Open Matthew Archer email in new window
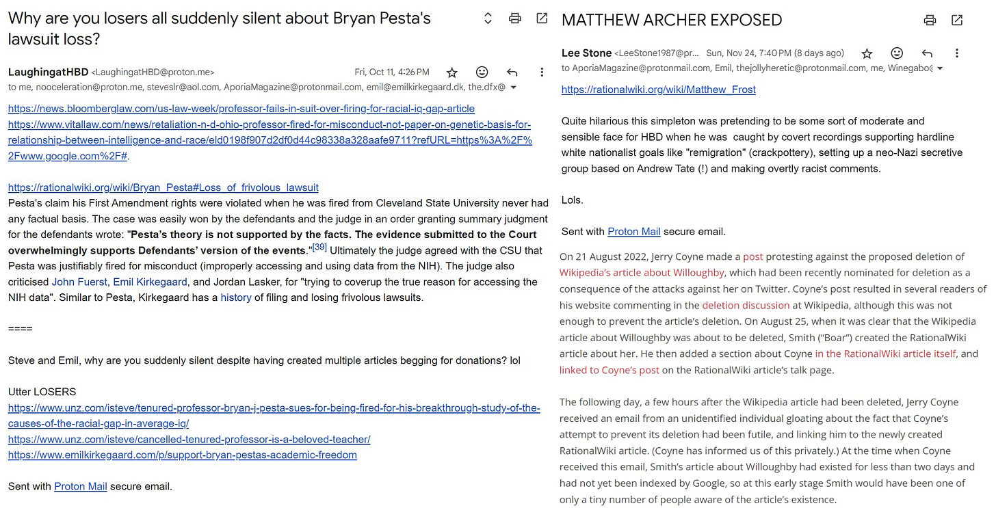The image size is (996, 508). [x=957, y=20]
